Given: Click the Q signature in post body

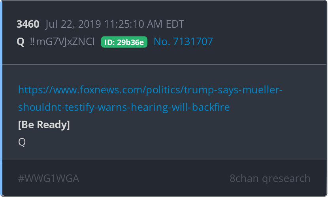Looking at the screenshot, I should 22,142.
